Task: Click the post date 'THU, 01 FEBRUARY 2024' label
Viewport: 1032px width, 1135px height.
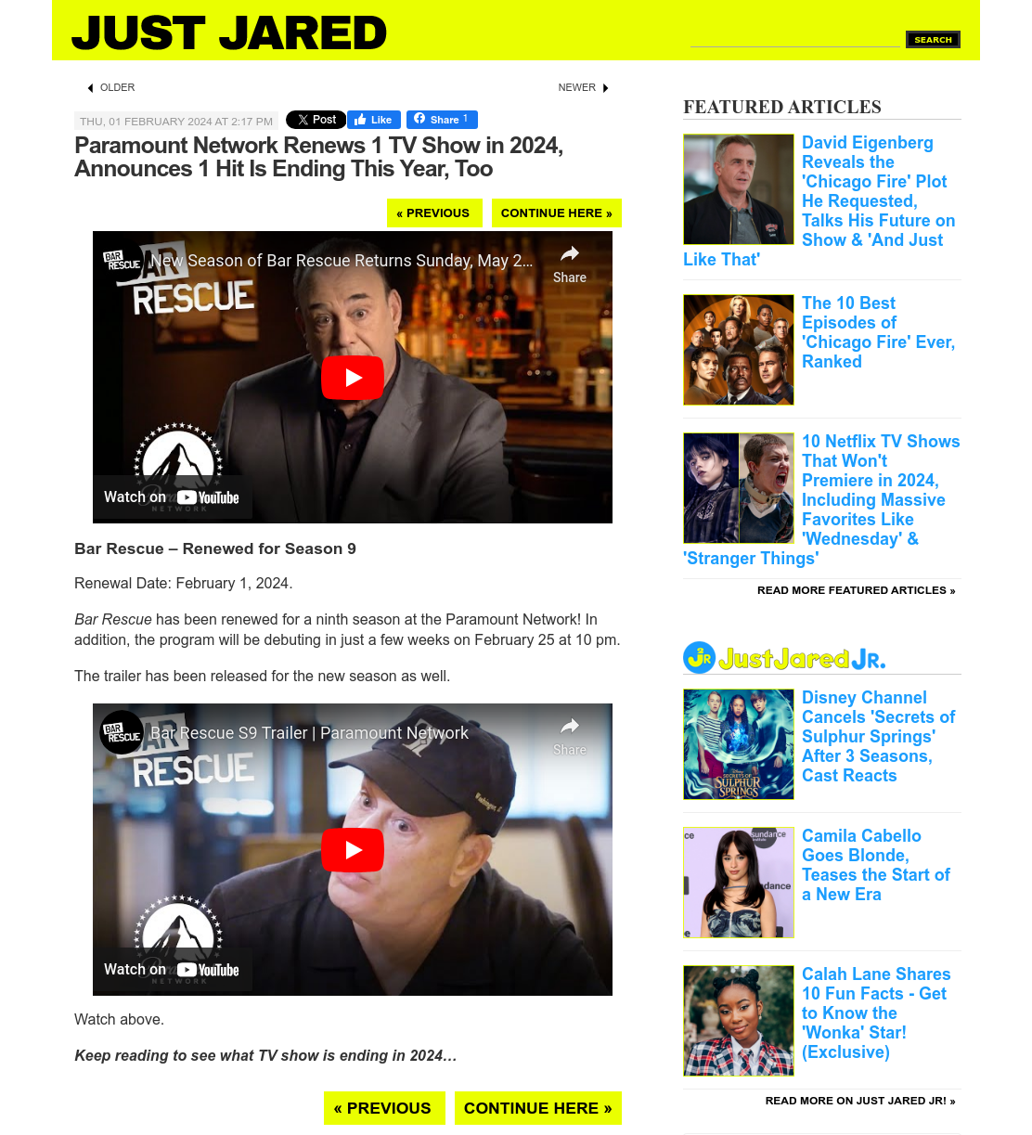Action: tap(176, 121)
